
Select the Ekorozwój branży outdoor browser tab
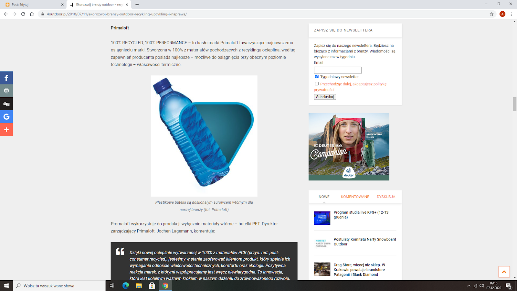[x=99, y=5]
